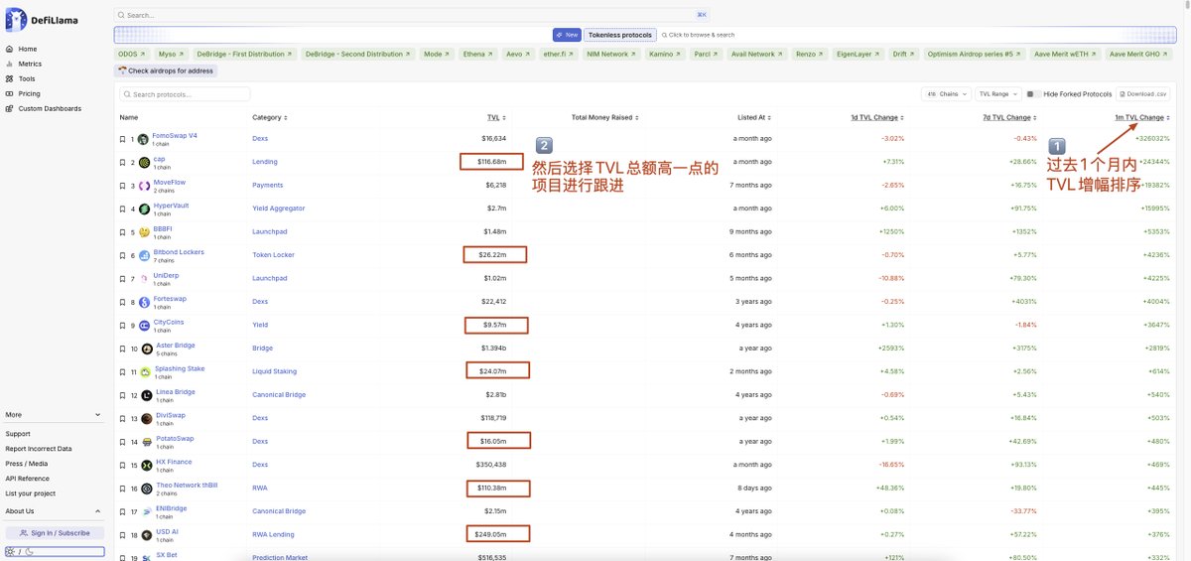
Task: Select the Tokenless protocols tab
Action: click(x=620, y=35)
